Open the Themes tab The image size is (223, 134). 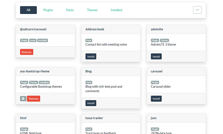click(92, 10)
